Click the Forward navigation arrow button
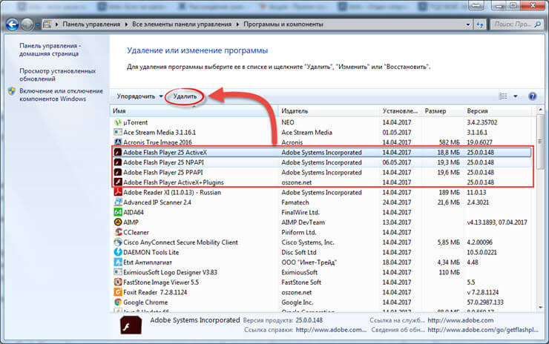Screen dimensions: 549x344 point(27,24)
